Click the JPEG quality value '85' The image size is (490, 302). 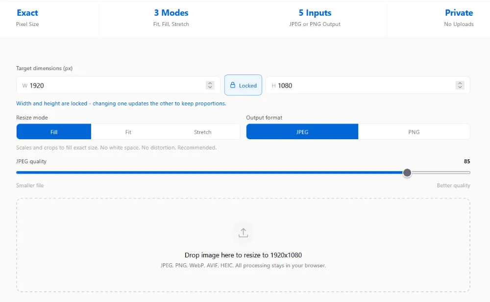tap(467, 161)
